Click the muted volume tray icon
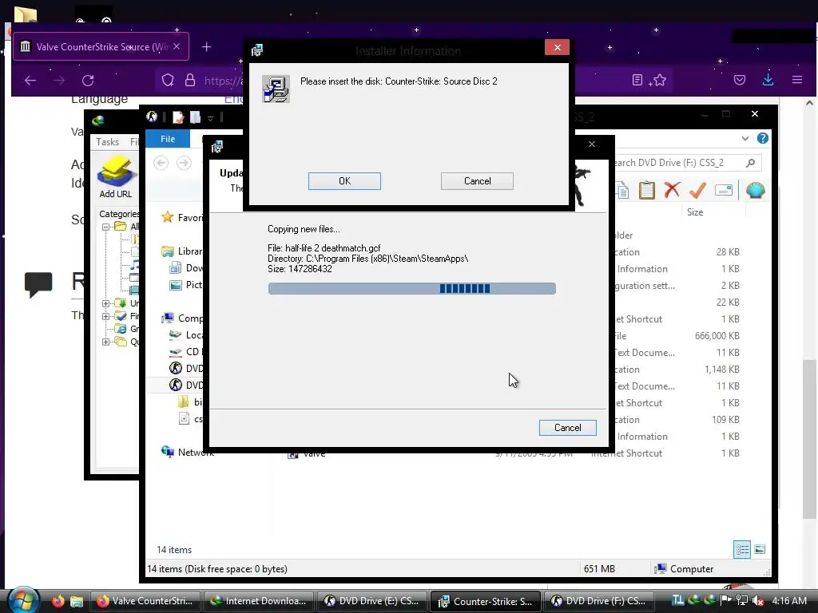 758,601
